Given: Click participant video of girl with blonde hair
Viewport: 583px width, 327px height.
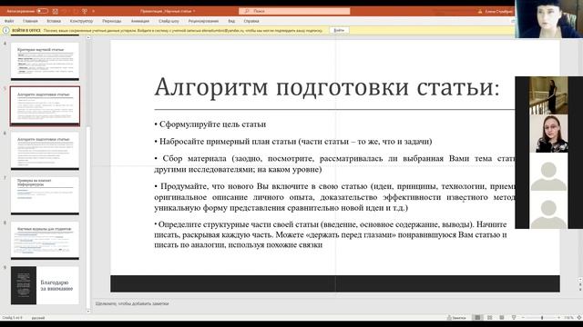Looking at the screenshot, I should click(x=548, y=134).
